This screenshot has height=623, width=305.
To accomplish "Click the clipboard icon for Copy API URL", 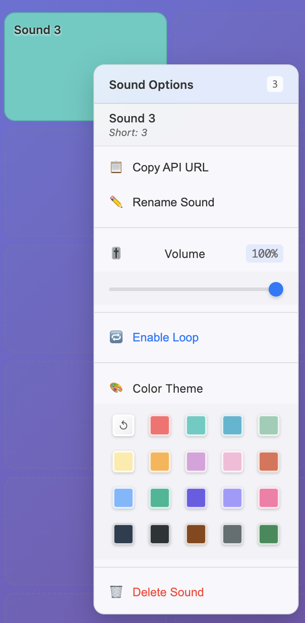I will tap(117, 167).
